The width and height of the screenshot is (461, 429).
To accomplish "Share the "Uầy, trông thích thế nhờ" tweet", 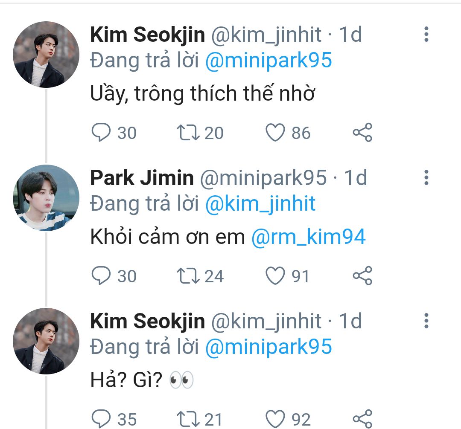I will point(362,133).
